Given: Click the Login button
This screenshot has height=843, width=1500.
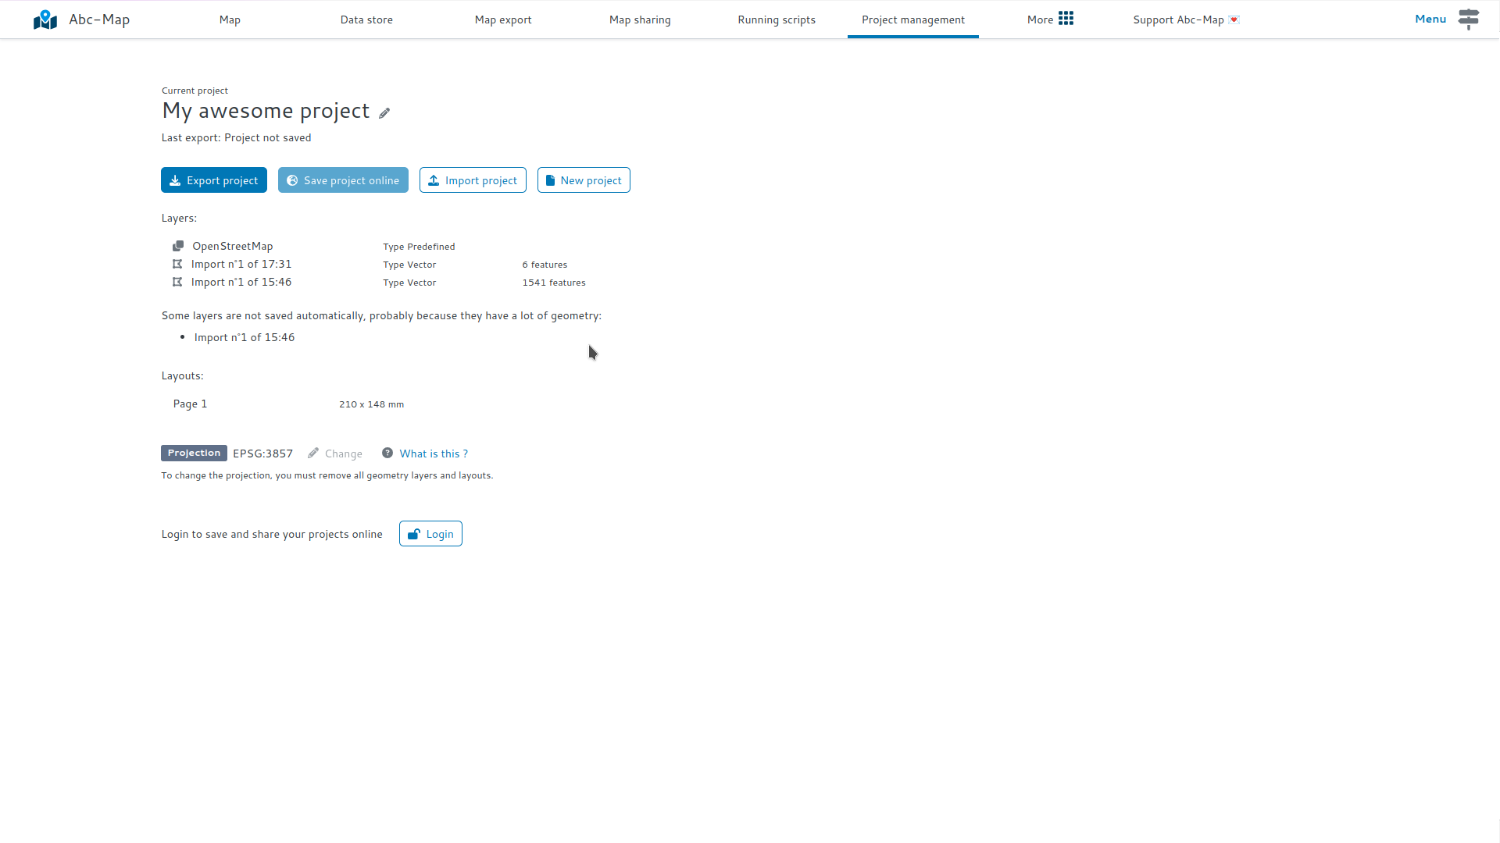Looking at the screenshot, I should click(x=430, y=534).
